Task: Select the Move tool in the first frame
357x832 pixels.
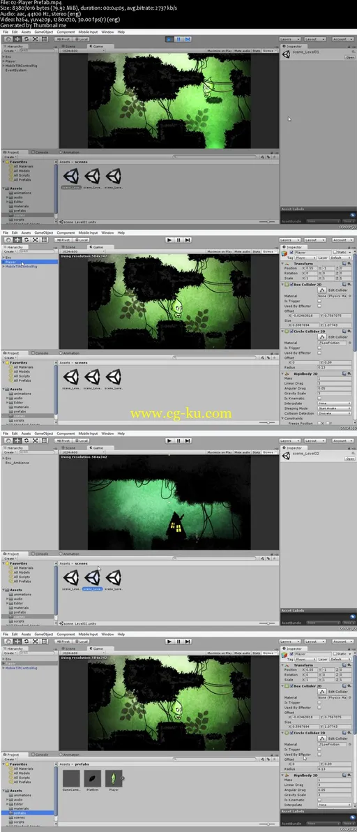Action: [x=17, y=38]
